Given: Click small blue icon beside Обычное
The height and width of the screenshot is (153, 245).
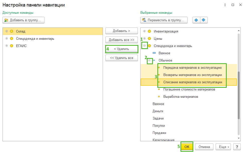Looking at the screenshot, I should [154, 60].
